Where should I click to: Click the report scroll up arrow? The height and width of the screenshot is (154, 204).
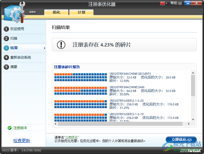point(193,73)
